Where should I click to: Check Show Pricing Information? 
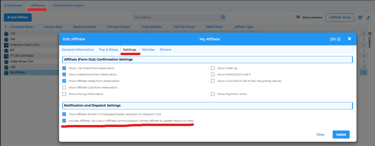pyautogui.click(x=64, y=94)
